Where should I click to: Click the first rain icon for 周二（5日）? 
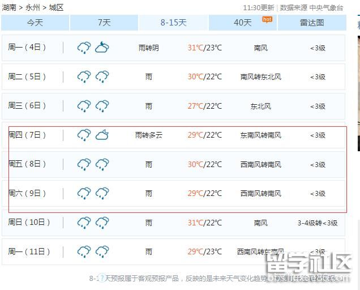[x=84, y=76]
